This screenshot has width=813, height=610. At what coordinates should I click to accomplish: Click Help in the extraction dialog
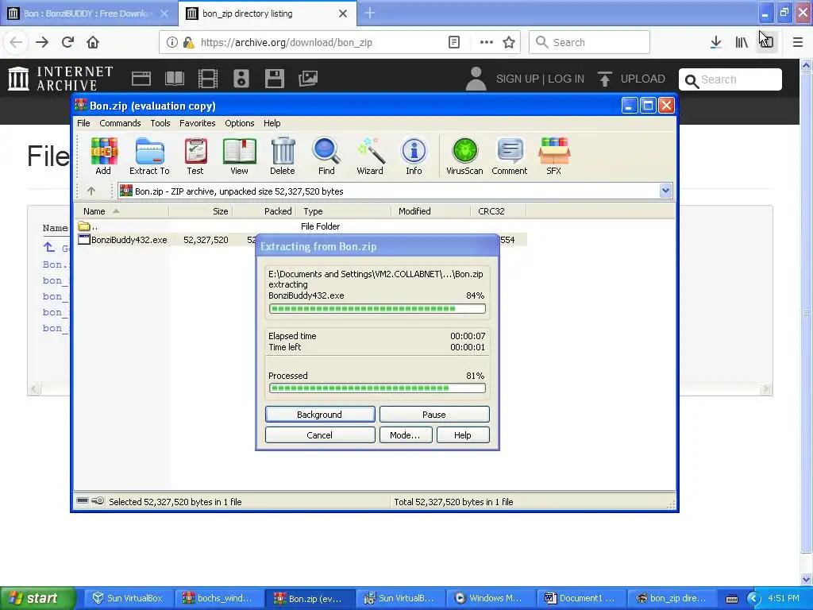463,435
